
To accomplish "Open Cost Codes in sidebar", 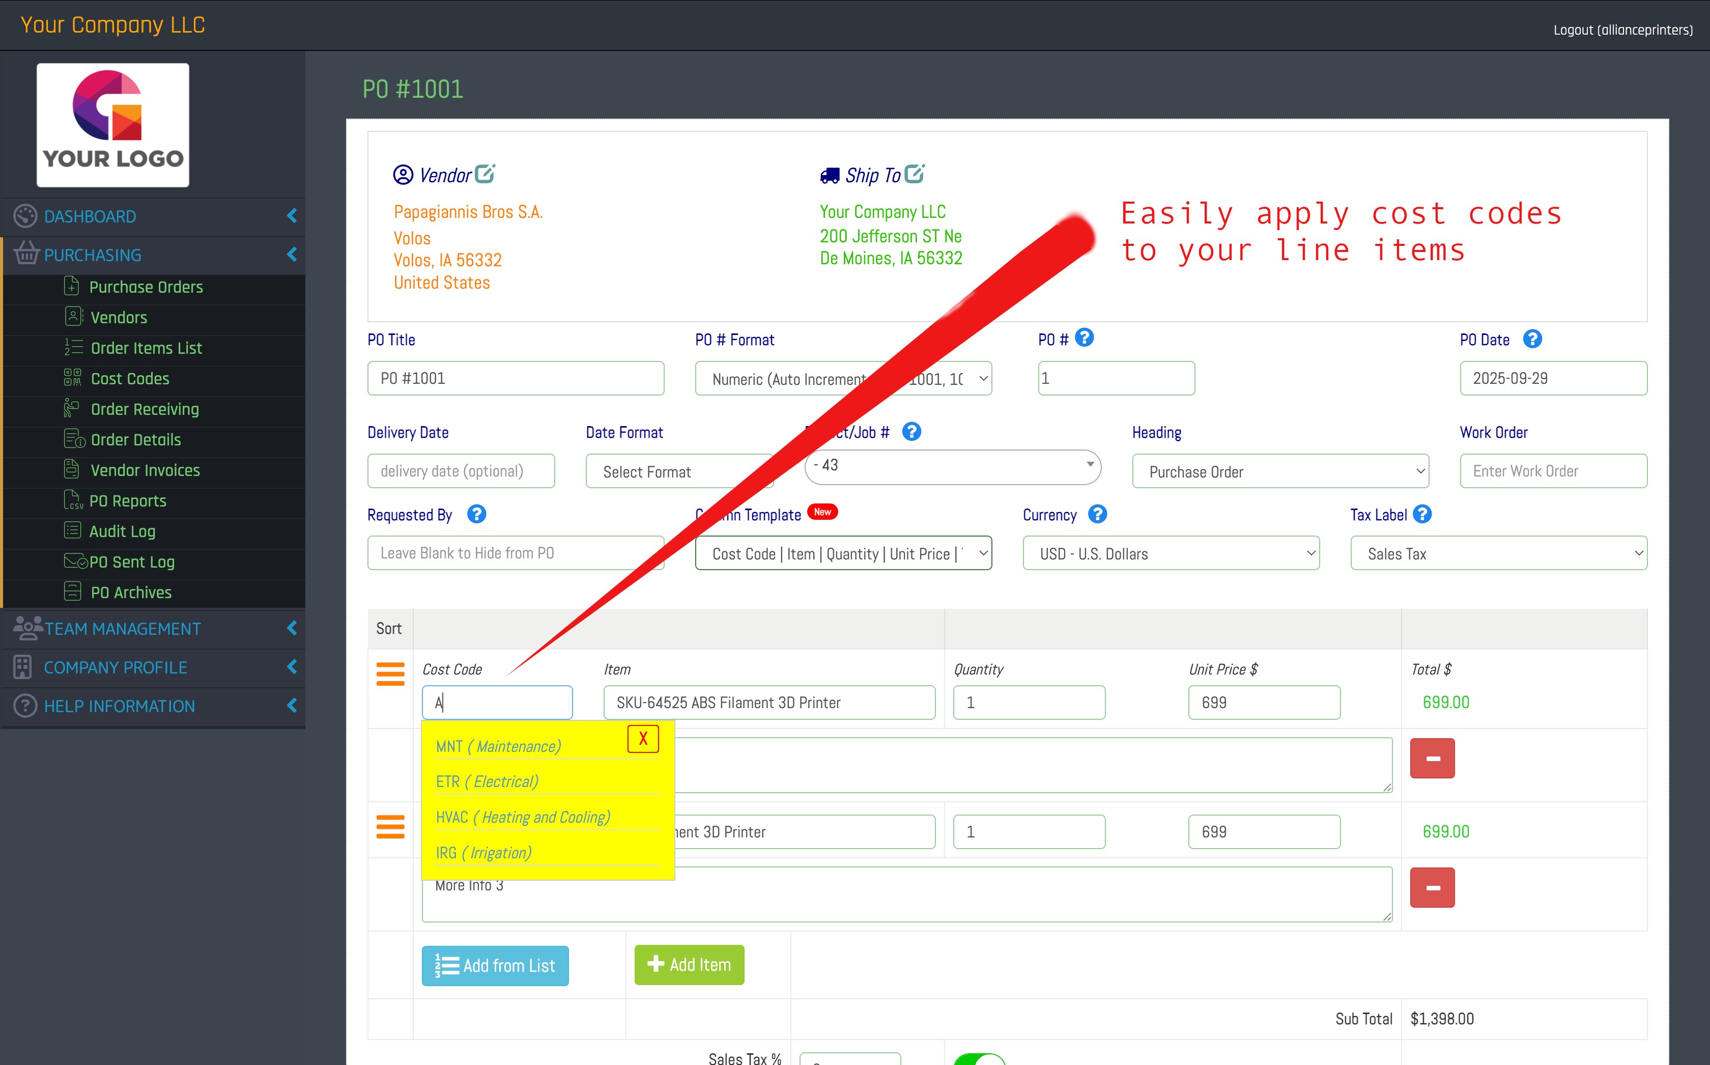I will (130, 379).
